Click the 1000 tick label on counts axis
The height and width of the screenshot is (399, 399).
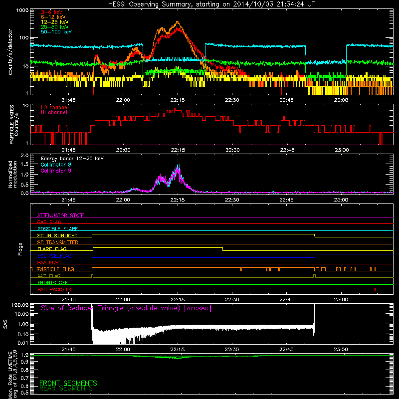[x=22, y=10]
